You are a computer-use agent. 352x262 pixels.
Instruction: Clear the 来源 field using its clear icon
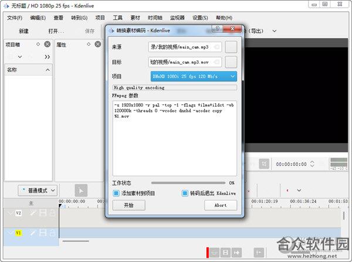217,47
